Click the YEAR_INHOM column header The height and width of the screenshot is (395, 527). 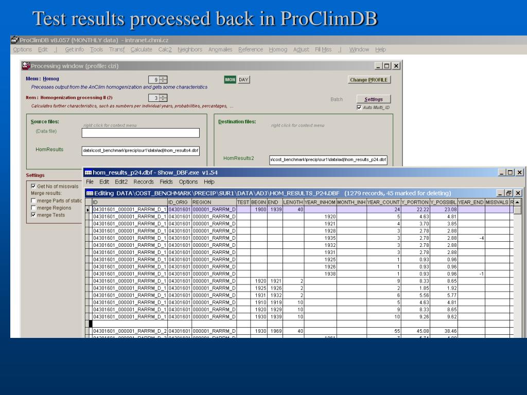(320, 202)
